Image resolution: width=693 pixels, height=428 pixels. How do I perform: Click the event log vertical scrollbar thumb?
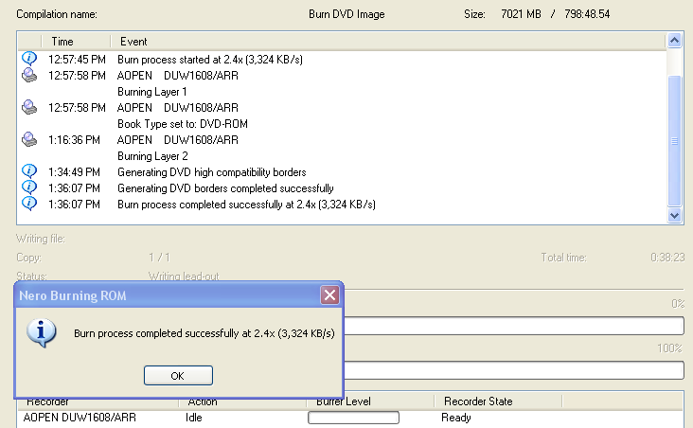[674, 140]
